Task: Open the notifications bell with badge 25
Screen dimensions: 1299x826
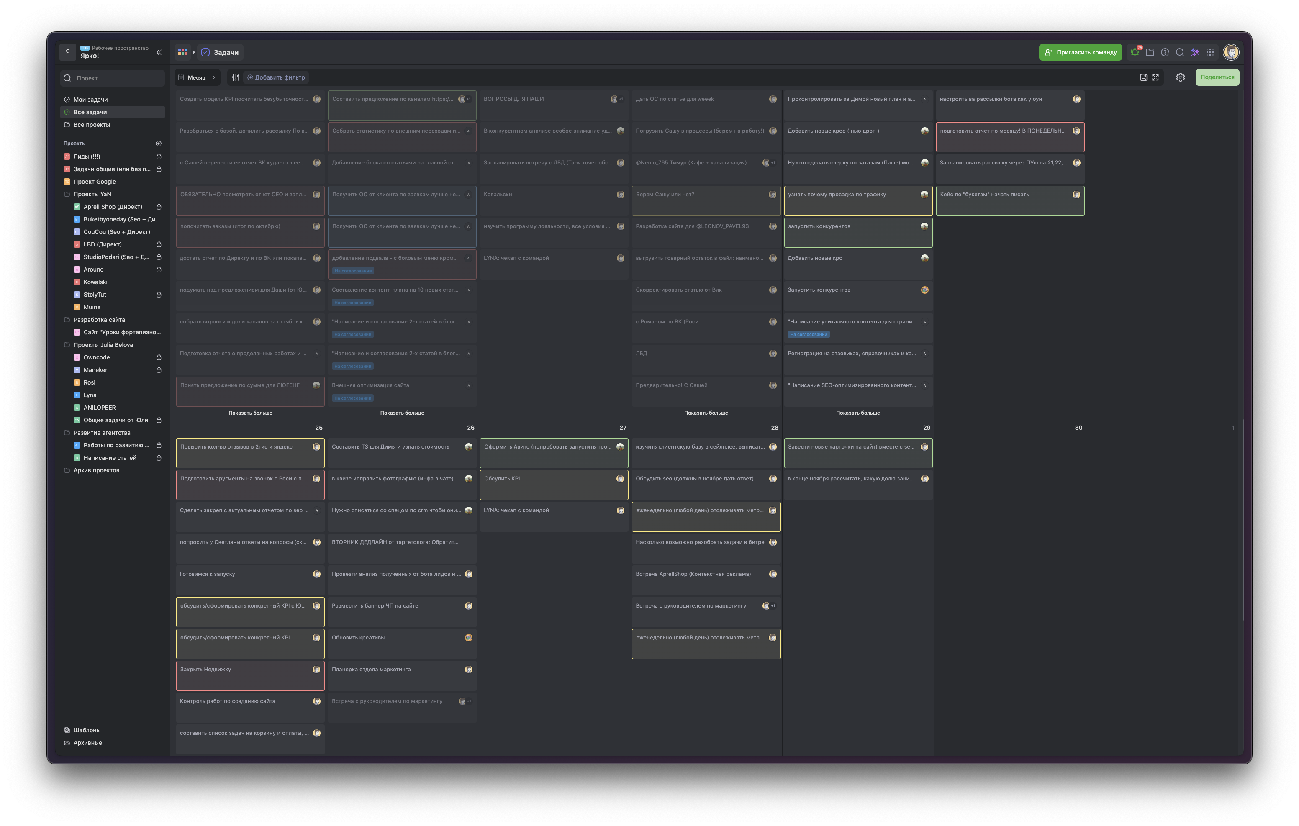Action: coord(1135,52)
